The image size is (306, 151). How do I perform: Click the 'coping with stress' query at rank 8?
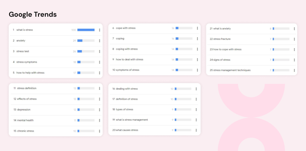(127, 49)
